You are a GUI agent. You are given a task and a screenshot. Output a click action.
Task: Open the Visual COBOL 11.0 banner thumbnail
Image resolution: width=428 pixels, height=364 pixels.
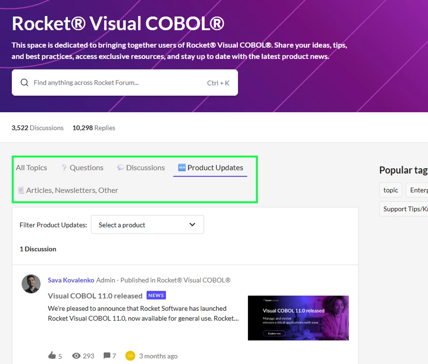pos(298,318)
